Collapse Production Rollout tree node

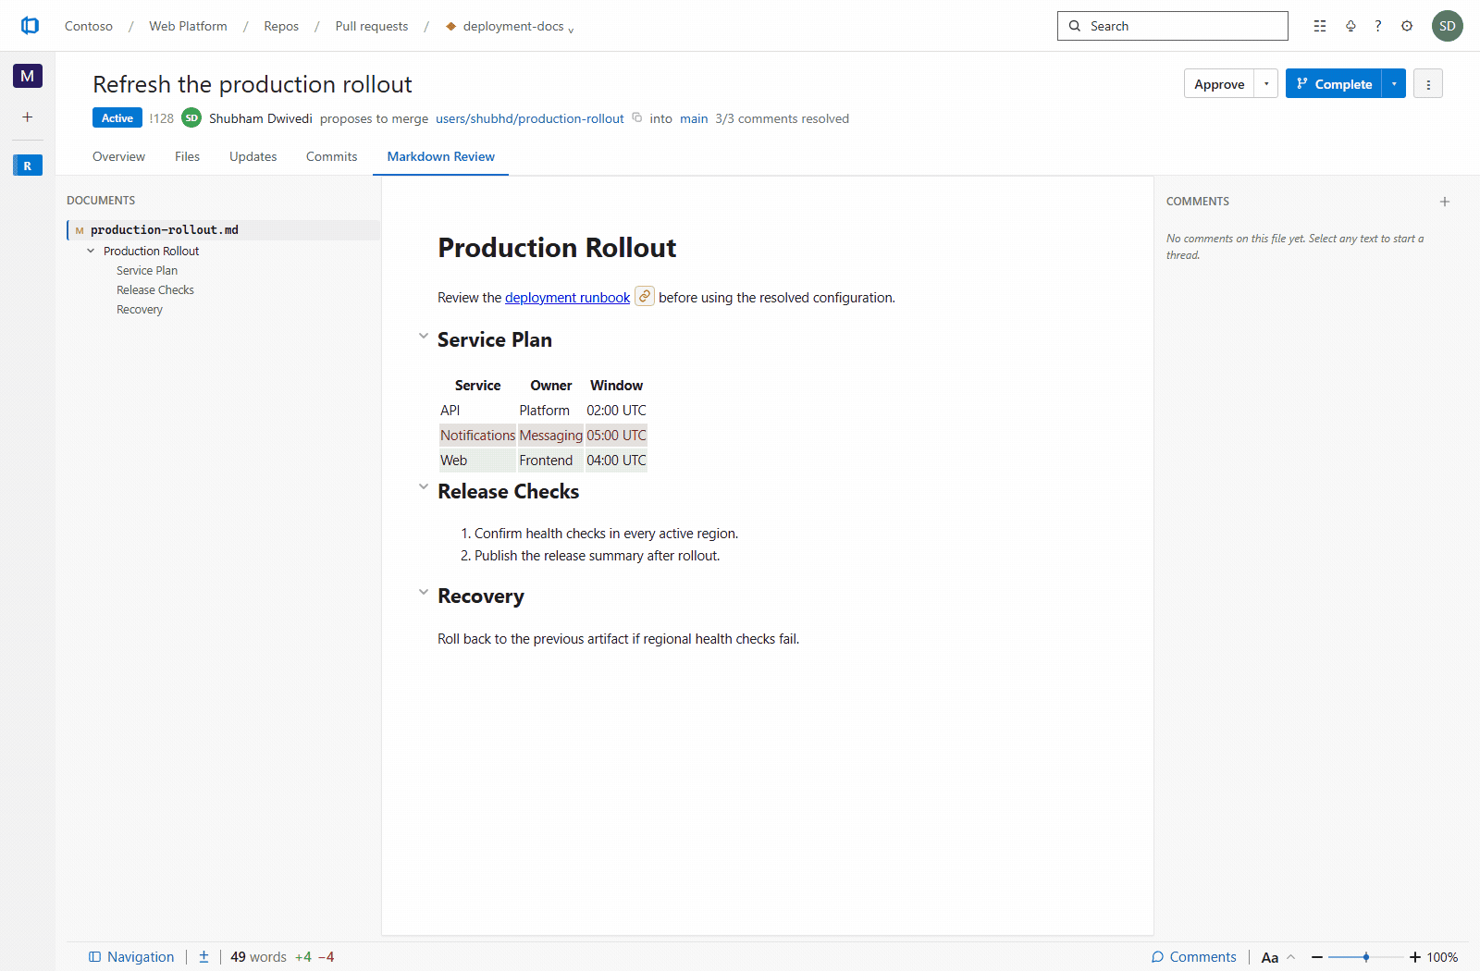click(91, 251)
